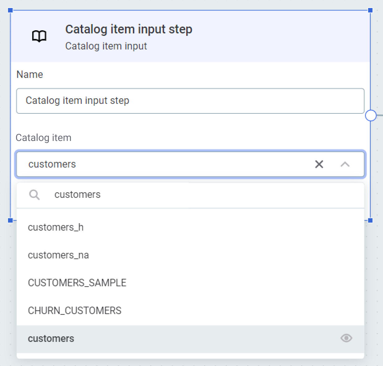Click the top-left selection handle of the node
This screenshot has height=366, width=383.
coord(10,10)
